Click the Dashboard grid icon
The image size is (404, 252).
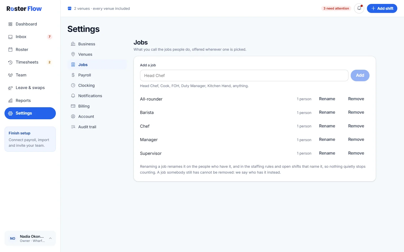[x=10, y=24]
